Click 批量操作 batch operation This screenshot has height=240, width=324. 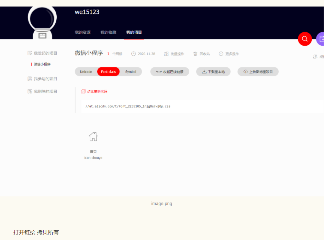pos(177,54)
